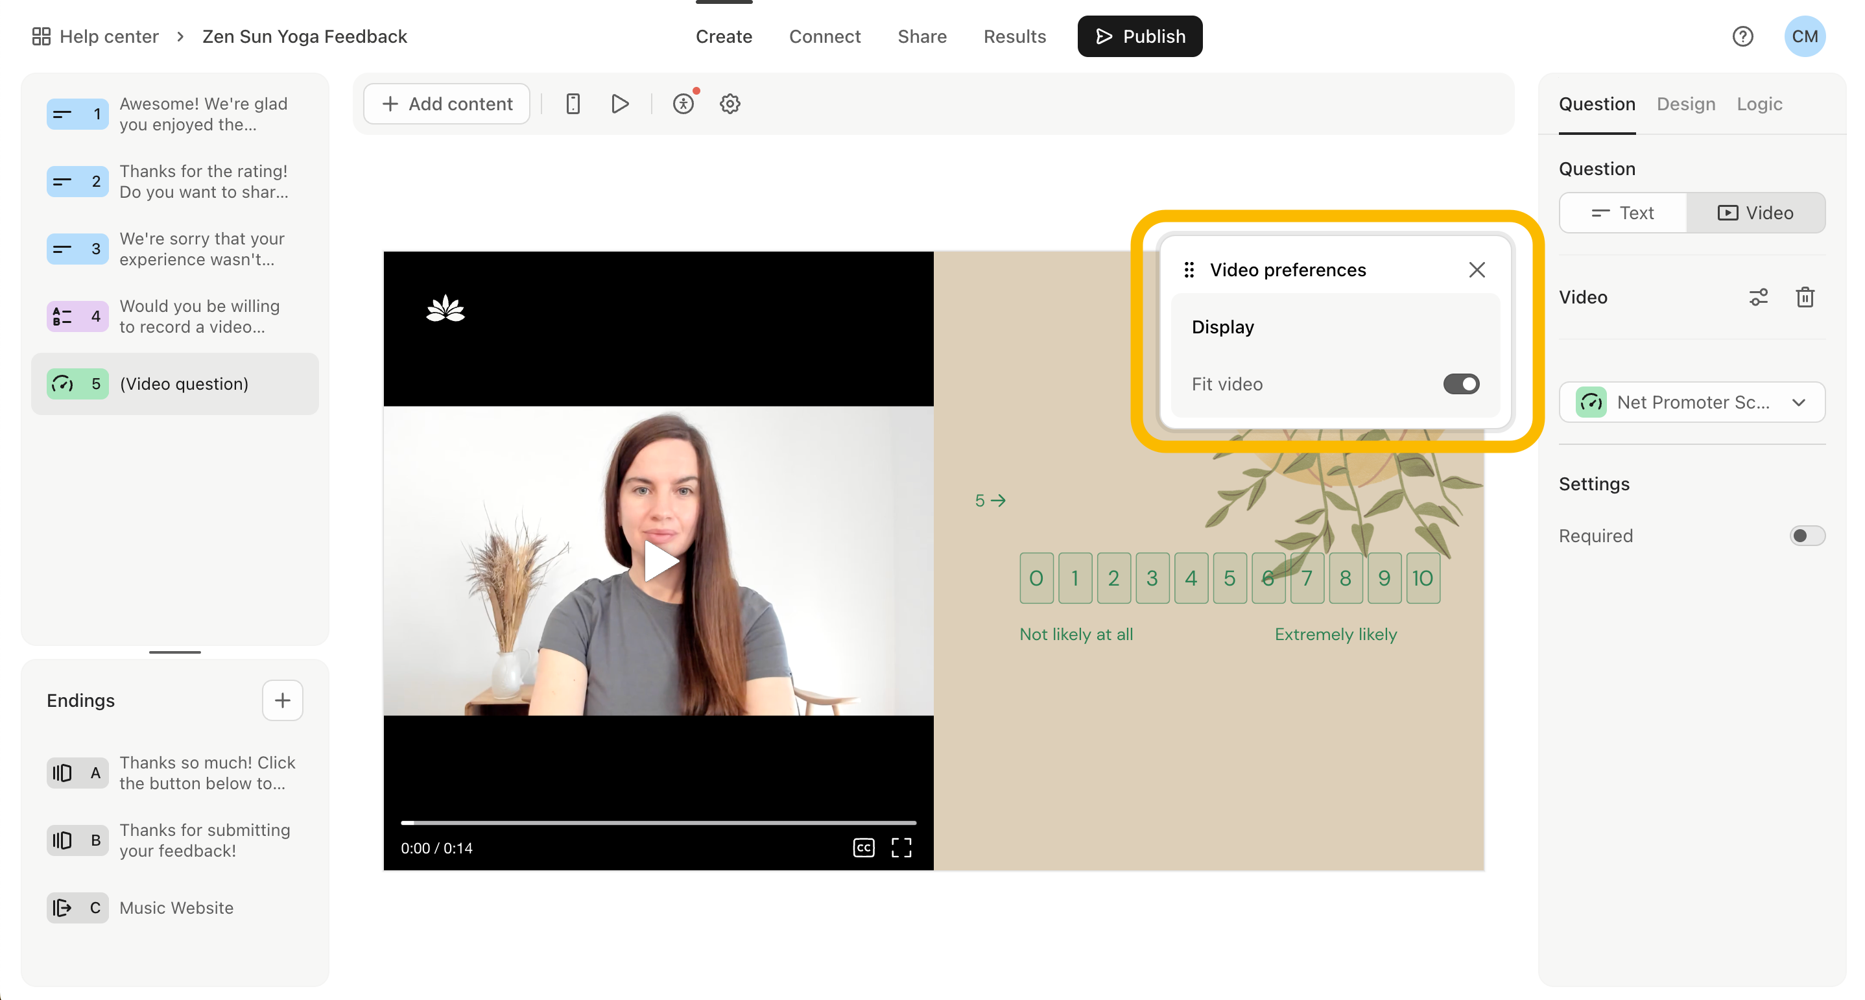The image size is (1865, 1000).
Task: Click the ending screen icon for A
Action: (x=63, y=772)
